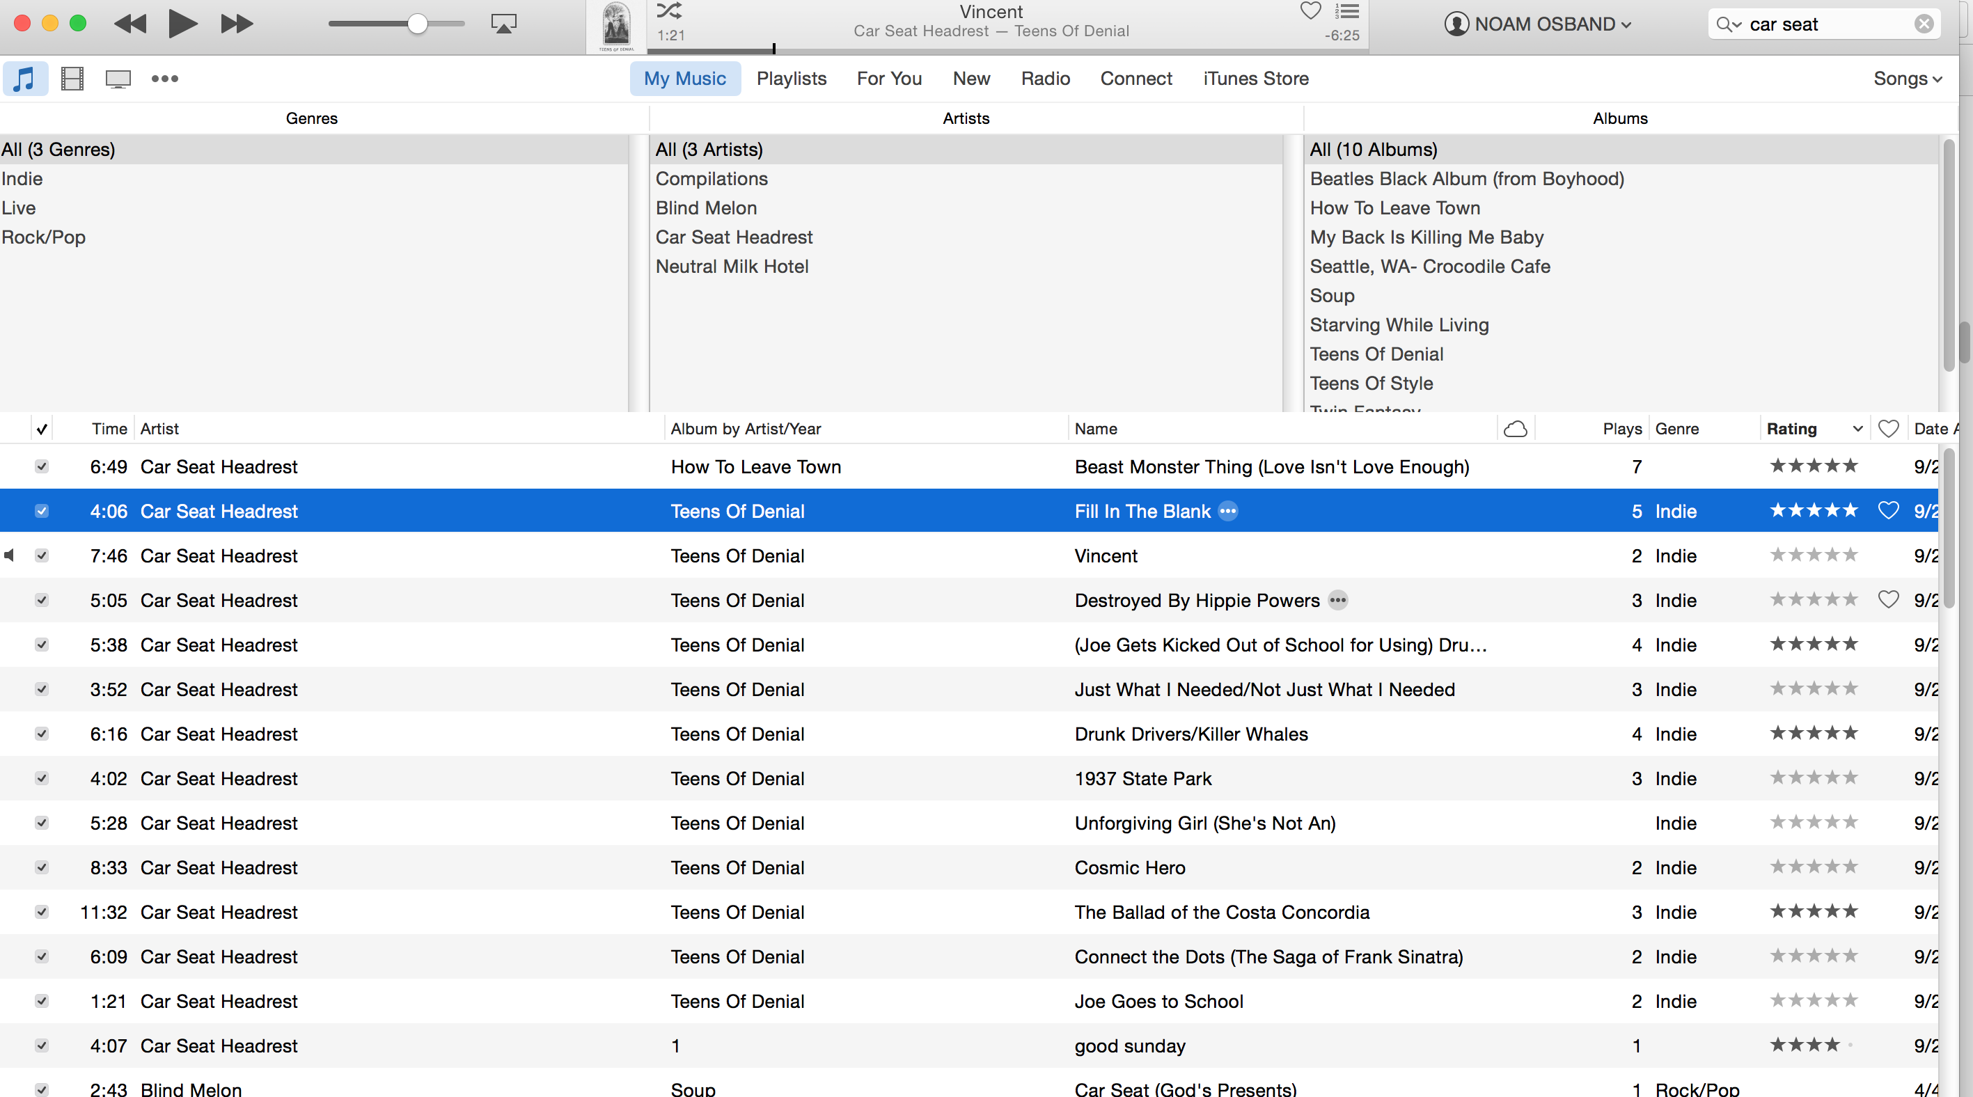Image resolution: width=1973 pixels, height=1097 pixels.
Task: Switch to the Movies library icon
Action: point(72,78)
